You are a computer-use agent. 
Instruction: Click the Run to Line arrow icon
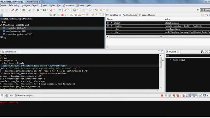(84, 15)
